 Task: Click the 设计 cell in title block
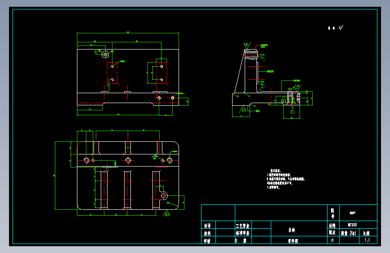pos(207,226)
